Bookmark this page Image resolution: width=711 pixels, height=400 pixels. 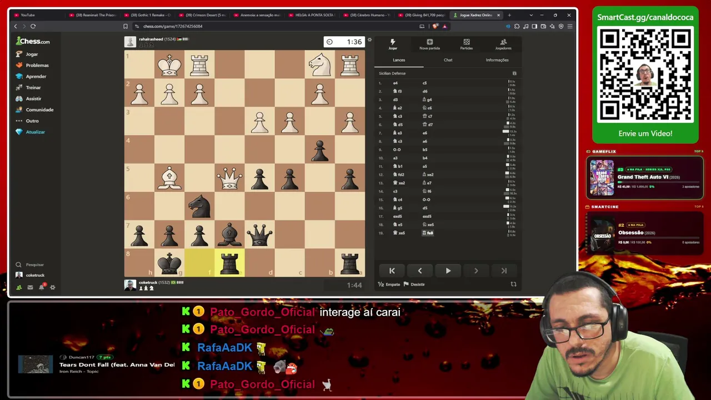coord(126,26)
